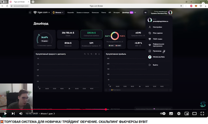Show info for Коэффициент прибыли

[100, 46]
